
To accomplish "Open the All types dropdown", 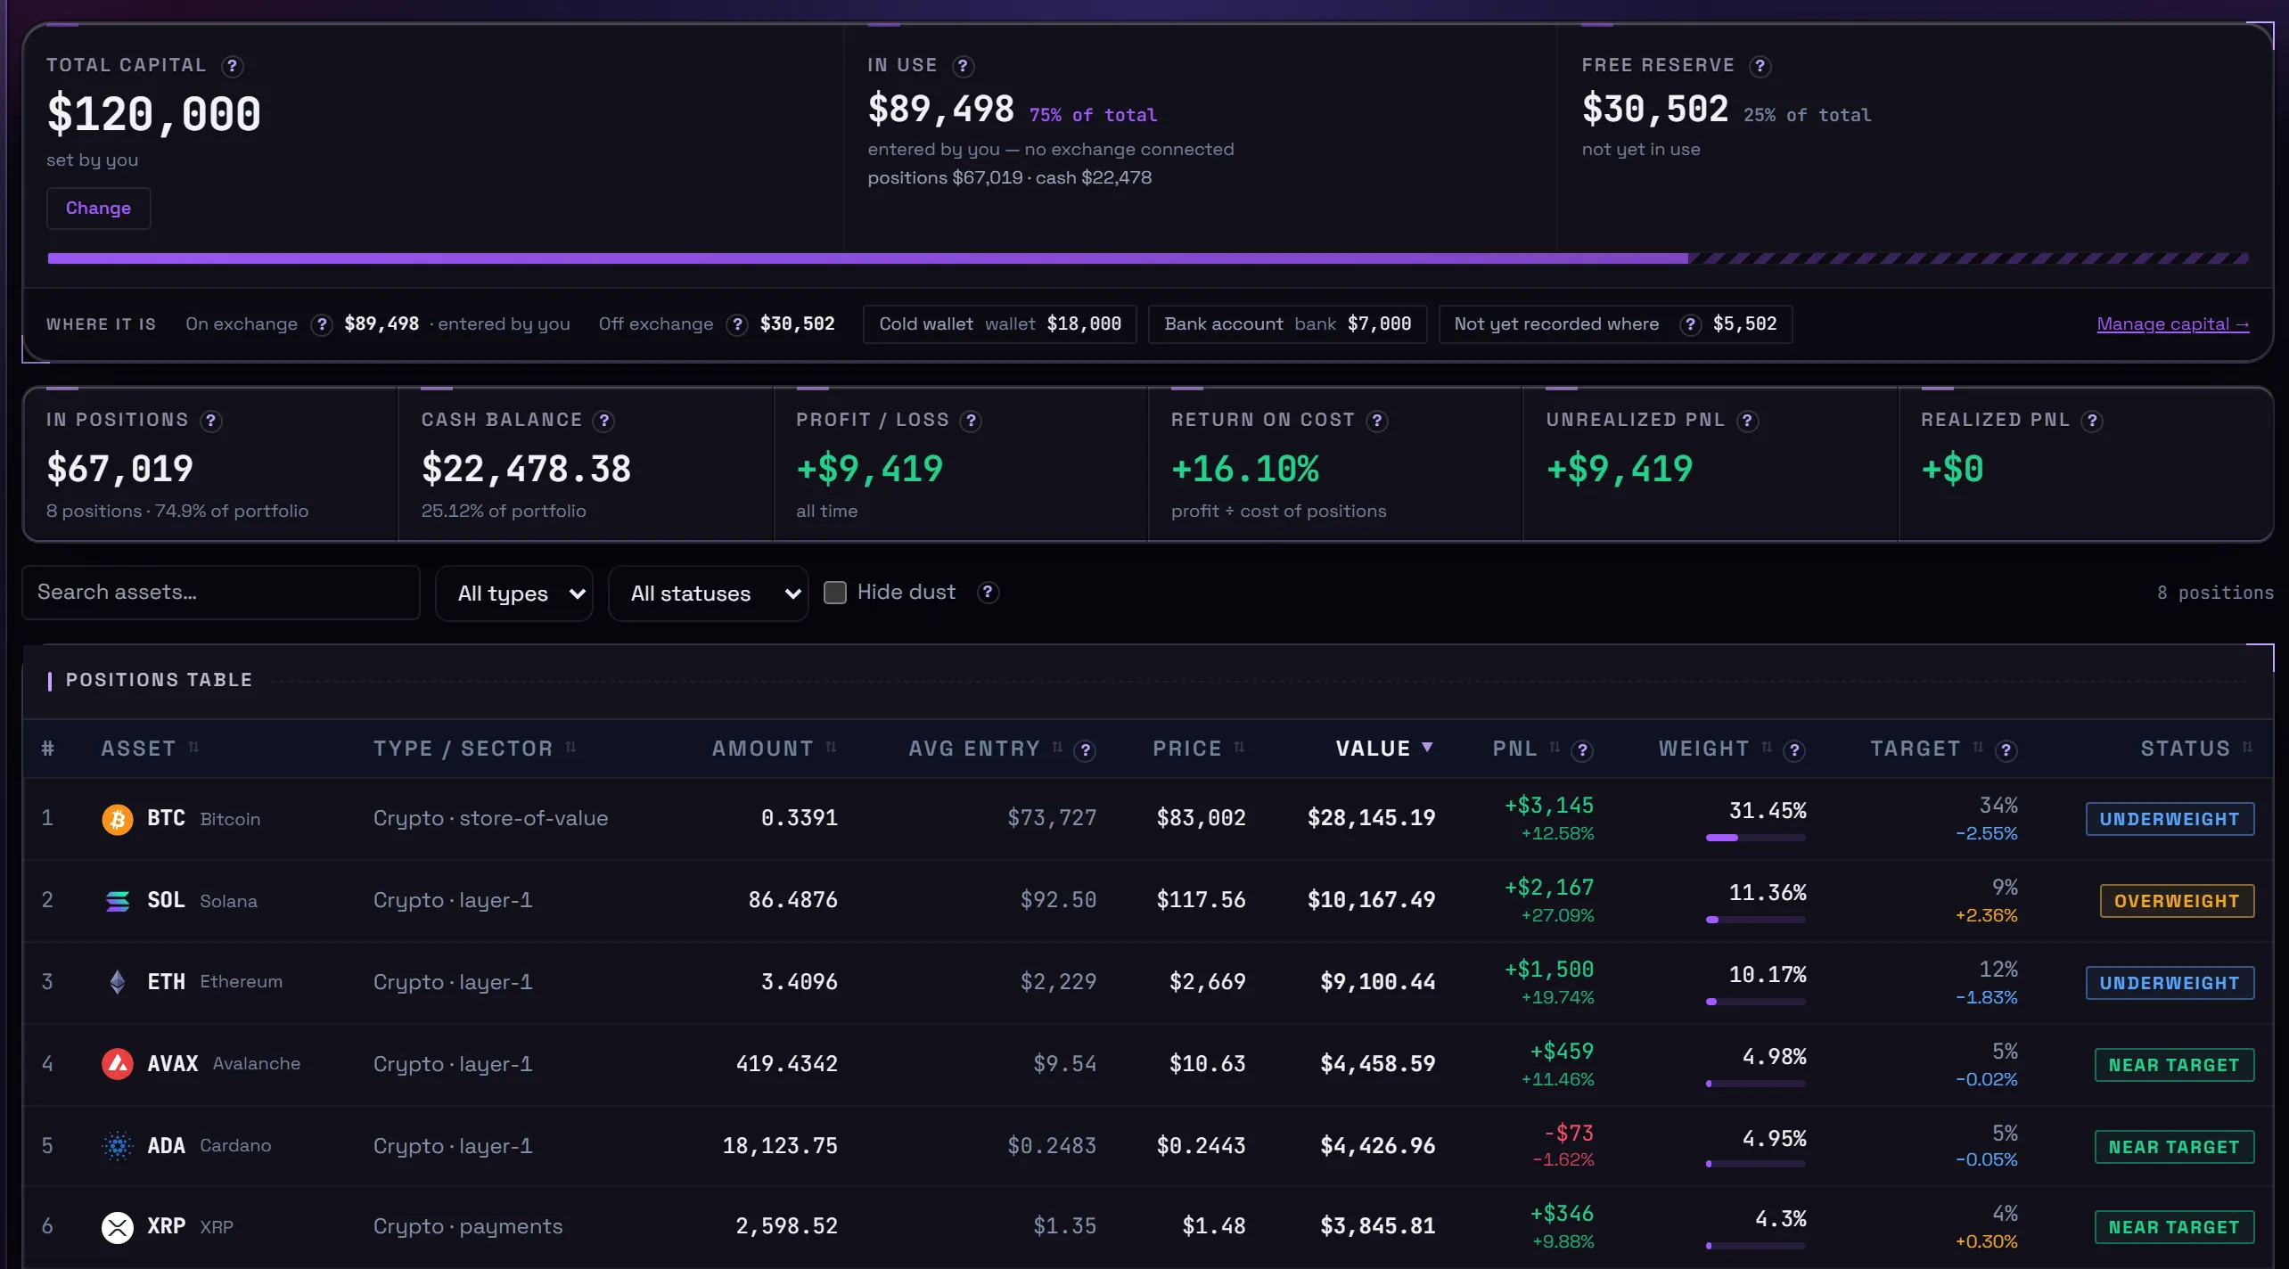I will pyautogui.click(x=514, y=594).
